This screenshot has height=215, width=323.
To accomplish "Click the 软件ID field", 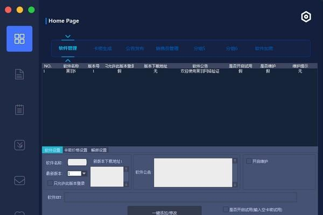I will click(180, 197).
